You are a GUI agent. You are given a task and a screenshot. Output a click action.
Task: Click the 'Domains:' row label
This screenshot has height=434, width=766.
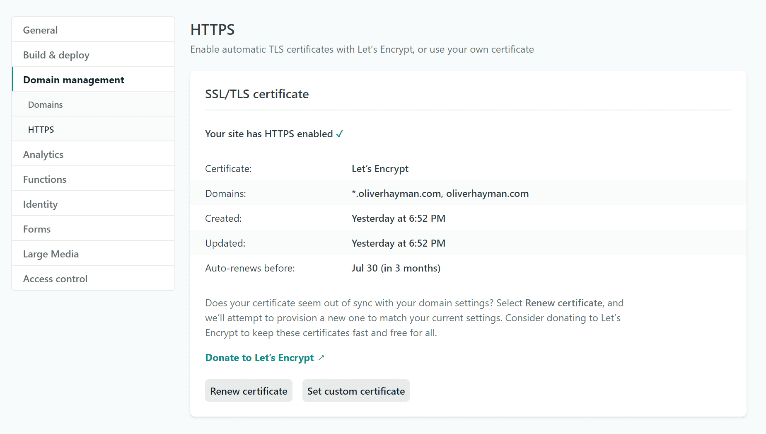point(225,194)
